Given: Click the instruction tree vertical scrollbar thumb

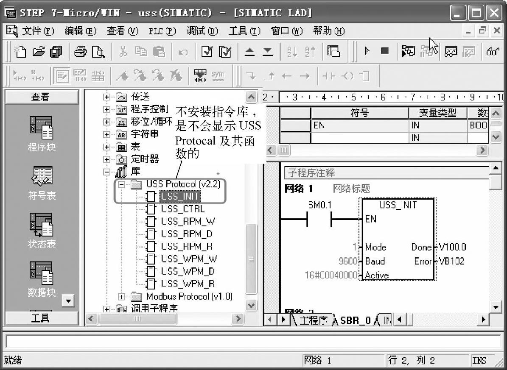Looking at the screenshot, I should 251,259.
